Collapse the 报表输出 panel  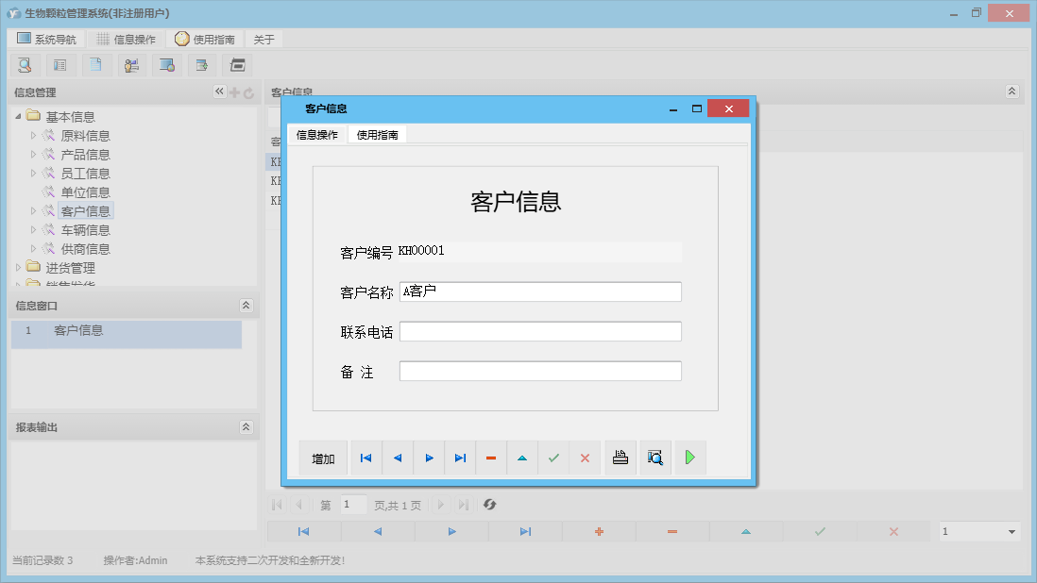(246, 426)
